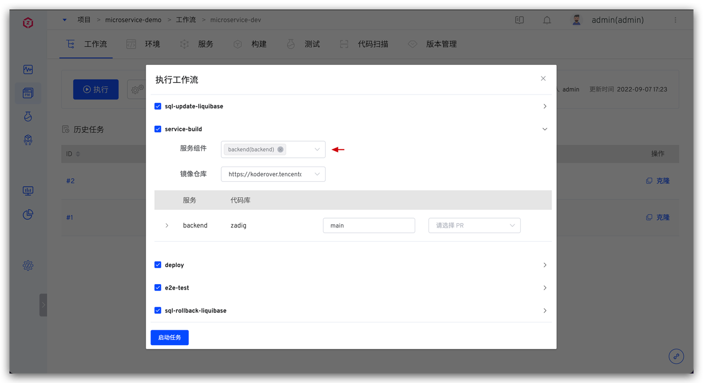Open the project switcher dropdown triangle
Screen dimensions: 703x383
pyautogui.click(x=64, y=20)
